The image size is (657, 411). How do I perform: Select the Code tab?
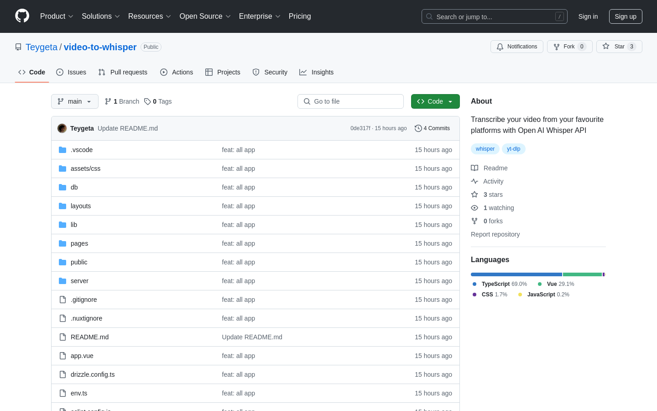click(x=32, y=72)
